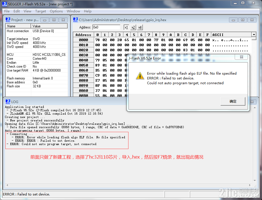The height and width of the screenshot is (200, 262).
Task: Close the gpio_irq.hex window
Action: pos(252,20)
